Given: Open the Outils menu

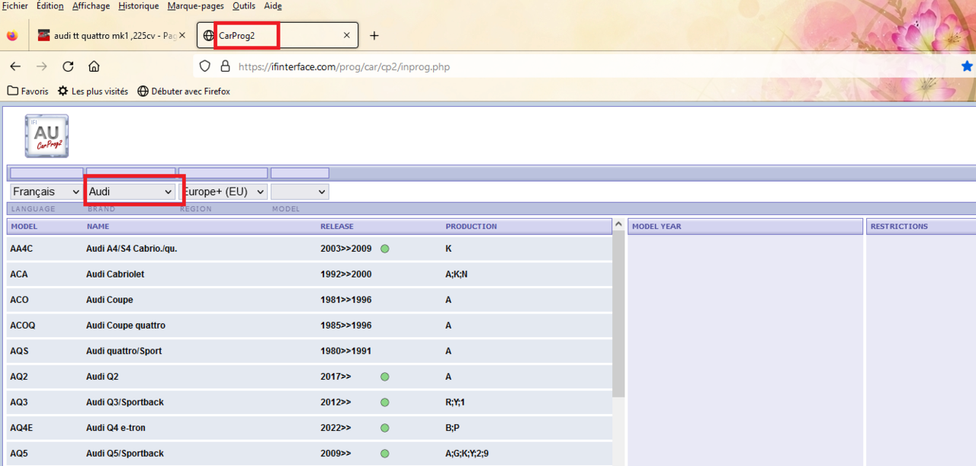Looking at the screenshot, I should (x=244, y=6).
